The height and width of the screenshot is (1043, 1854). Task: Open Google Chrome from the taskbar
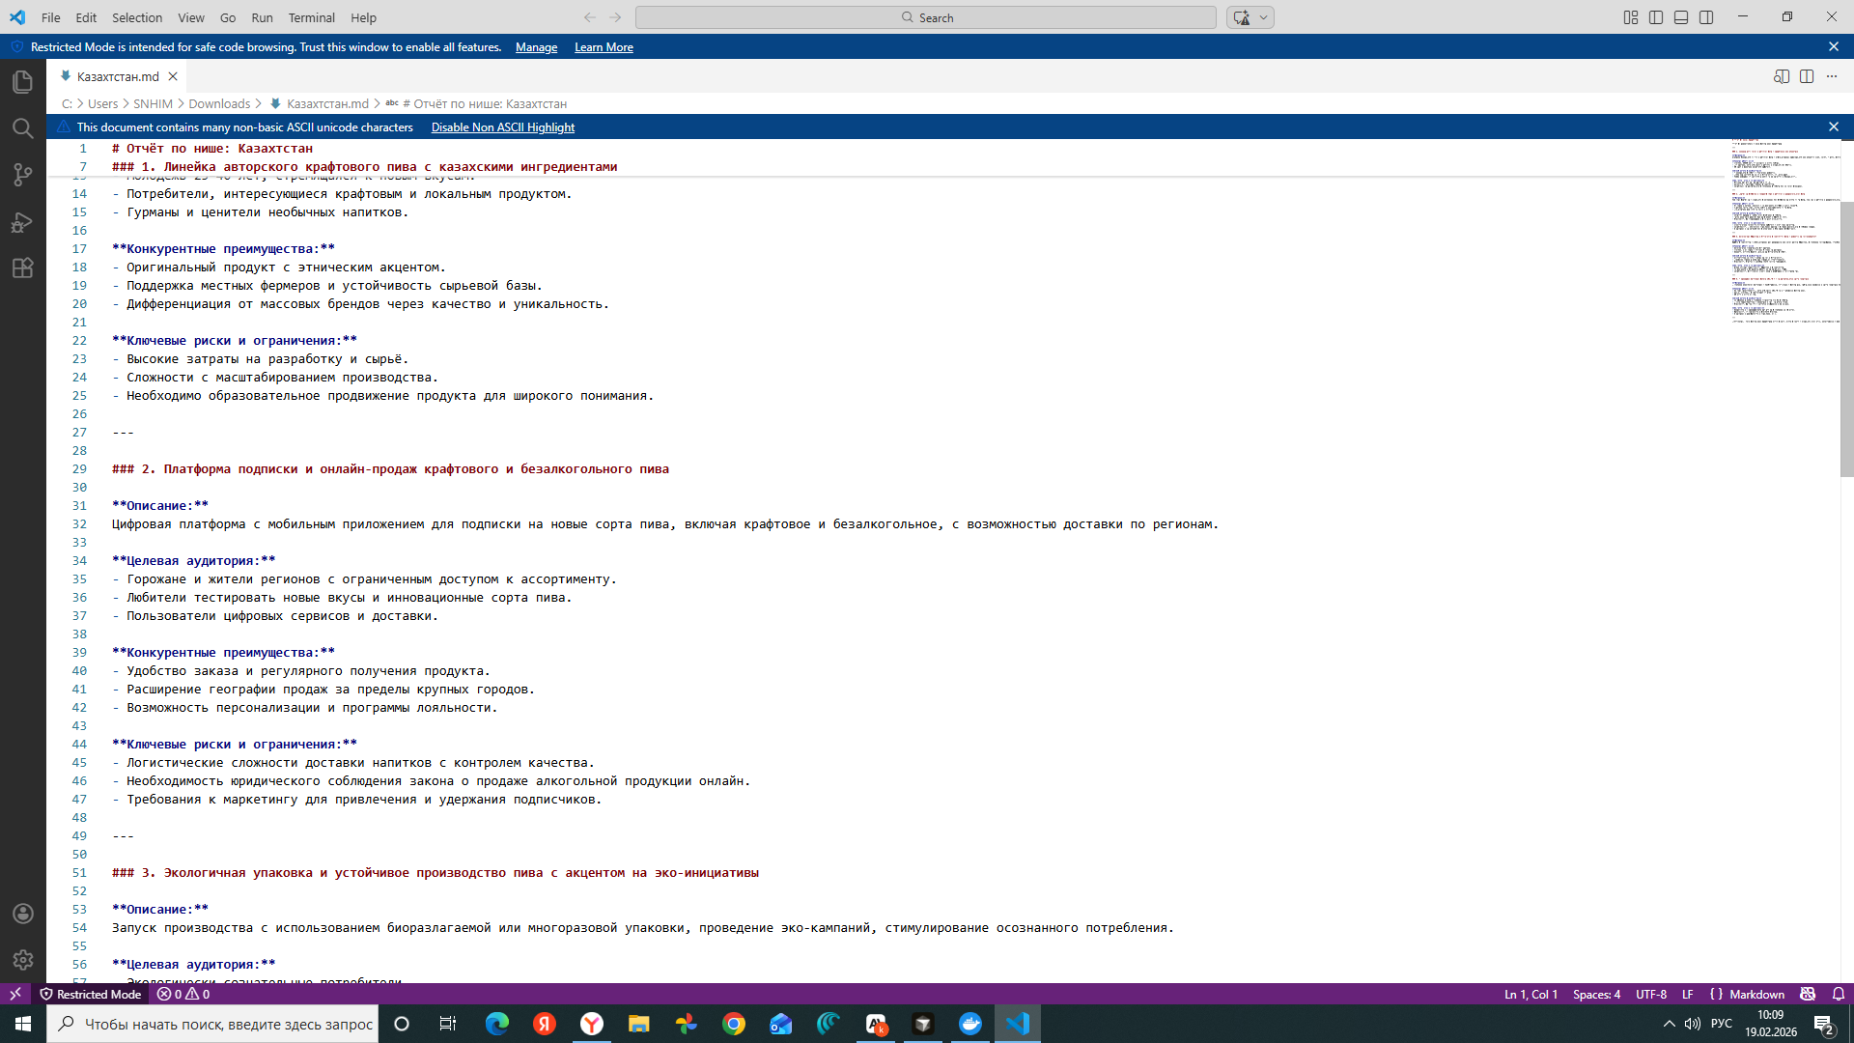click(x=734, y=1024)
